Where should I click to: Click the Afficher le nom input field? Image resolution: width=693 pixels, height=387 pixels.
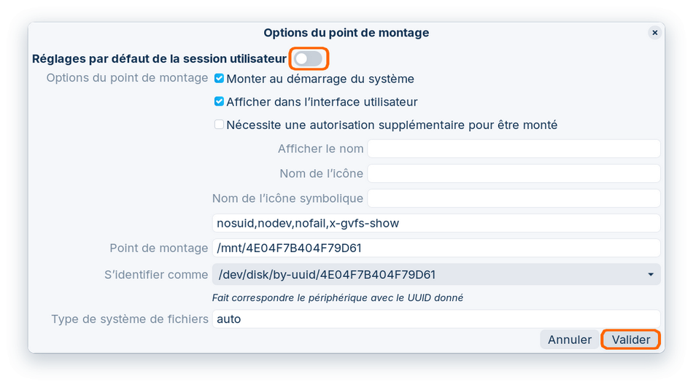point(514,149)
